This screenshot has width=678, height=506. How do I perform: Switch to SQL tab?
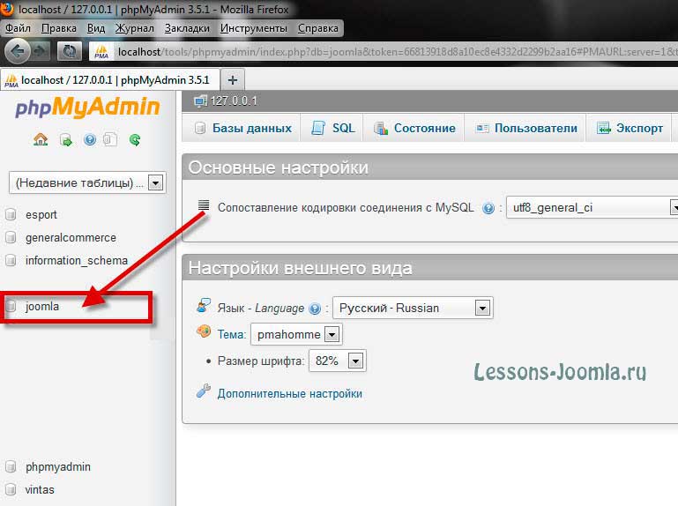tap(332, 128)
